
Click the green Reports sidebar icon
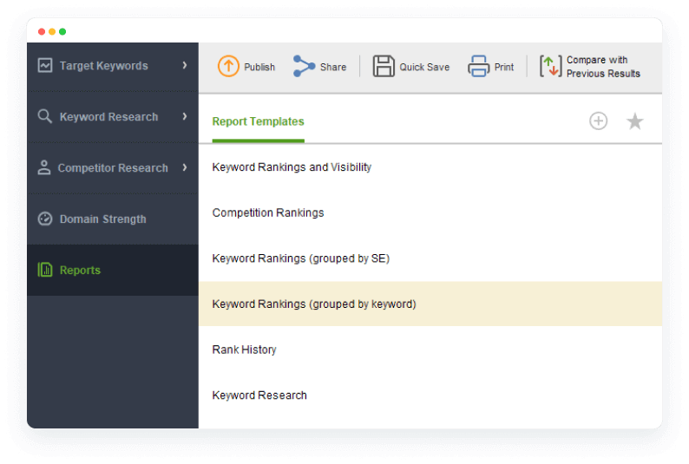[45, 270]
